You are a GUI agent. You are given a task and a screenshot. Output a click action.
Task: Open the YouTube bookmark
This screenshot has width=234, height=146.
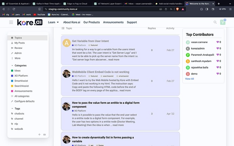39,15
